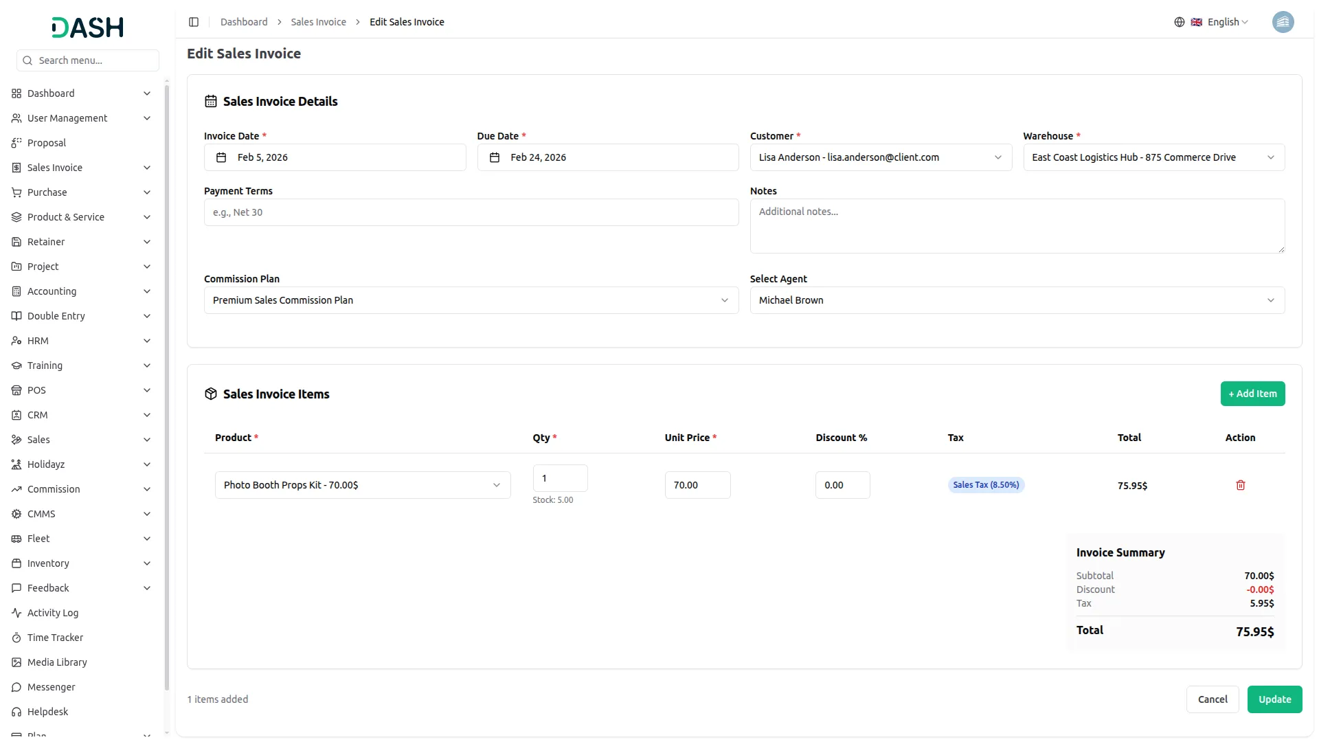
Task: Expand the Warehouse selector
Action: point(1153,157)
